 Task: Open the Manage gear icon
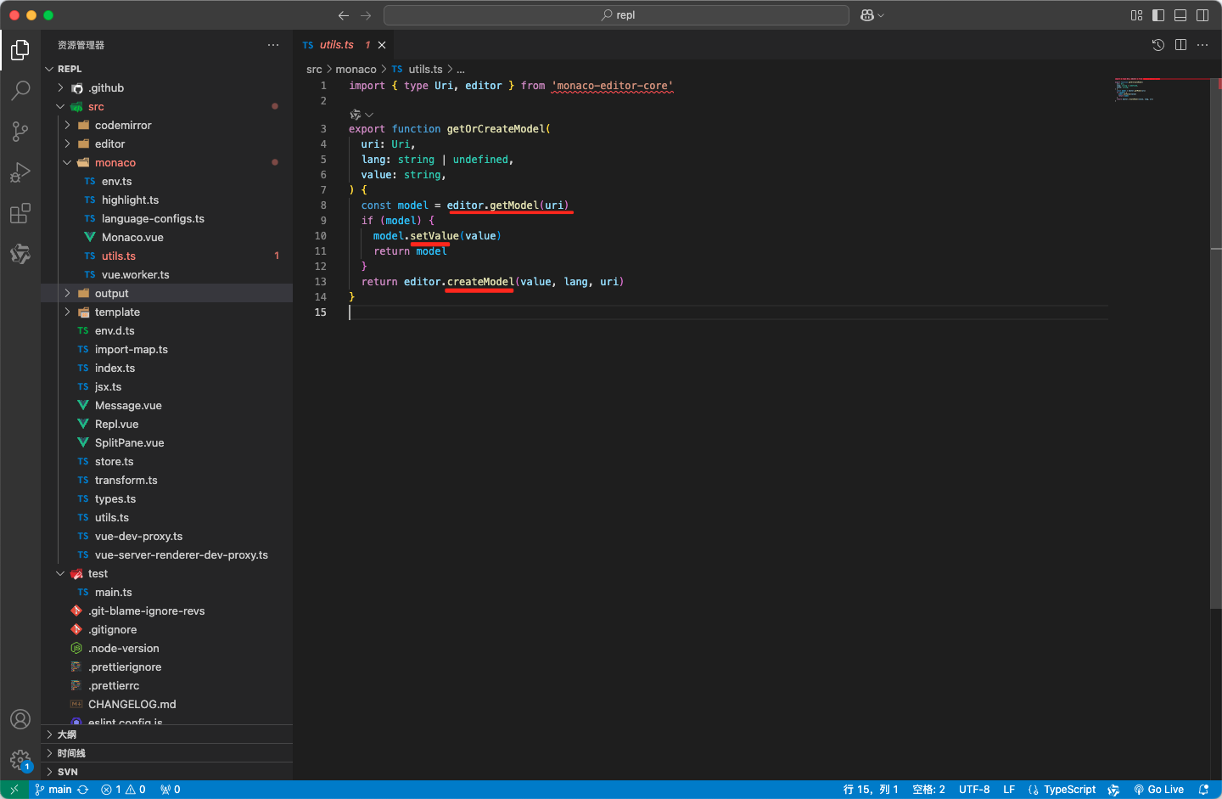20,760
